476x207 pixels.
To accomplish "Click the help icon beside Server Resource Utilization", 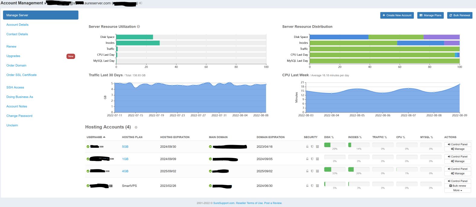I will 138,26.
